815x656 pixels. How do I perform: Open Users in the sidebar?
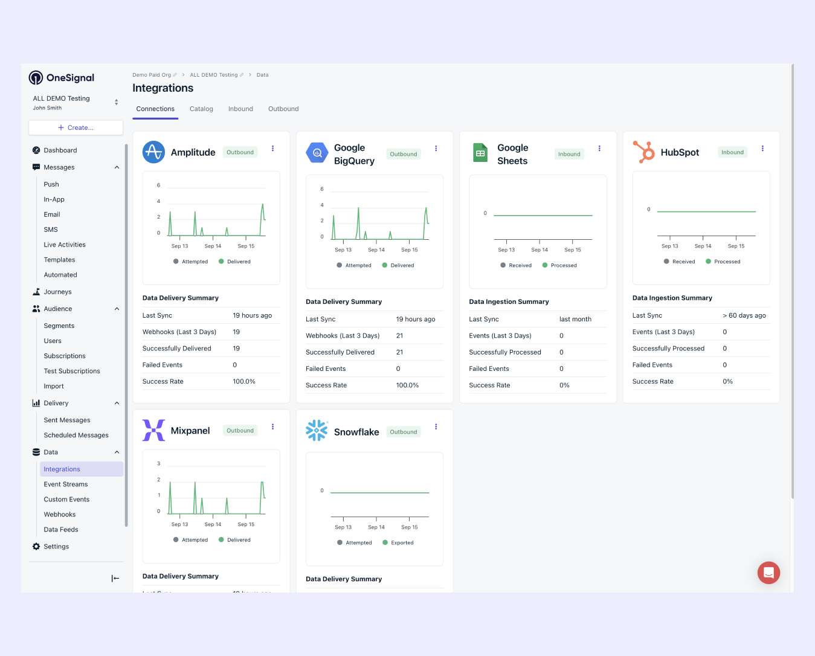pyautogui.click(x=53, y=341)
